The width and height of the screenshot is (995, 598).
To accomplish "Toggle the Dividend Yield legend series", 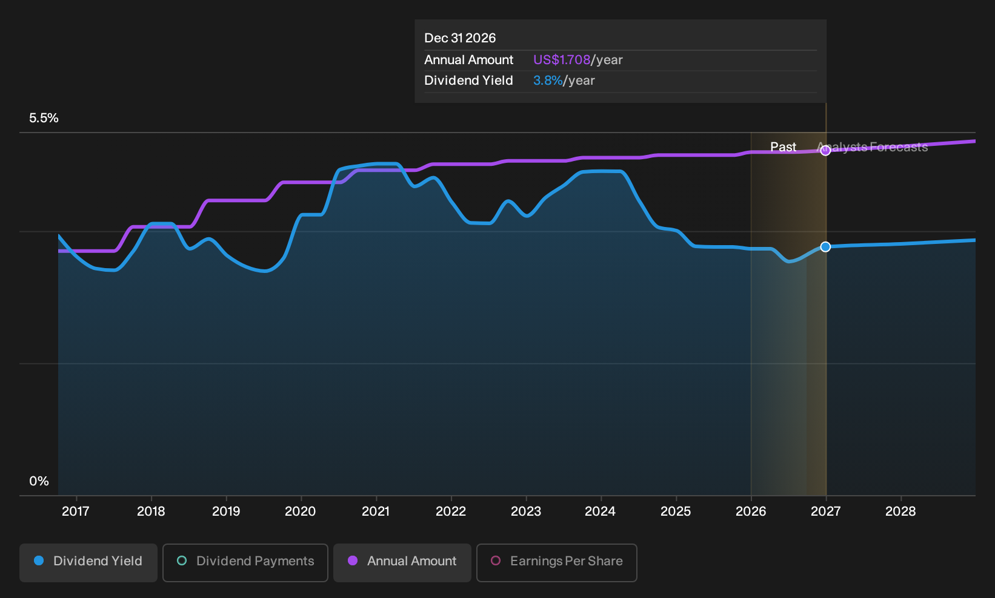I will (88, 562).
